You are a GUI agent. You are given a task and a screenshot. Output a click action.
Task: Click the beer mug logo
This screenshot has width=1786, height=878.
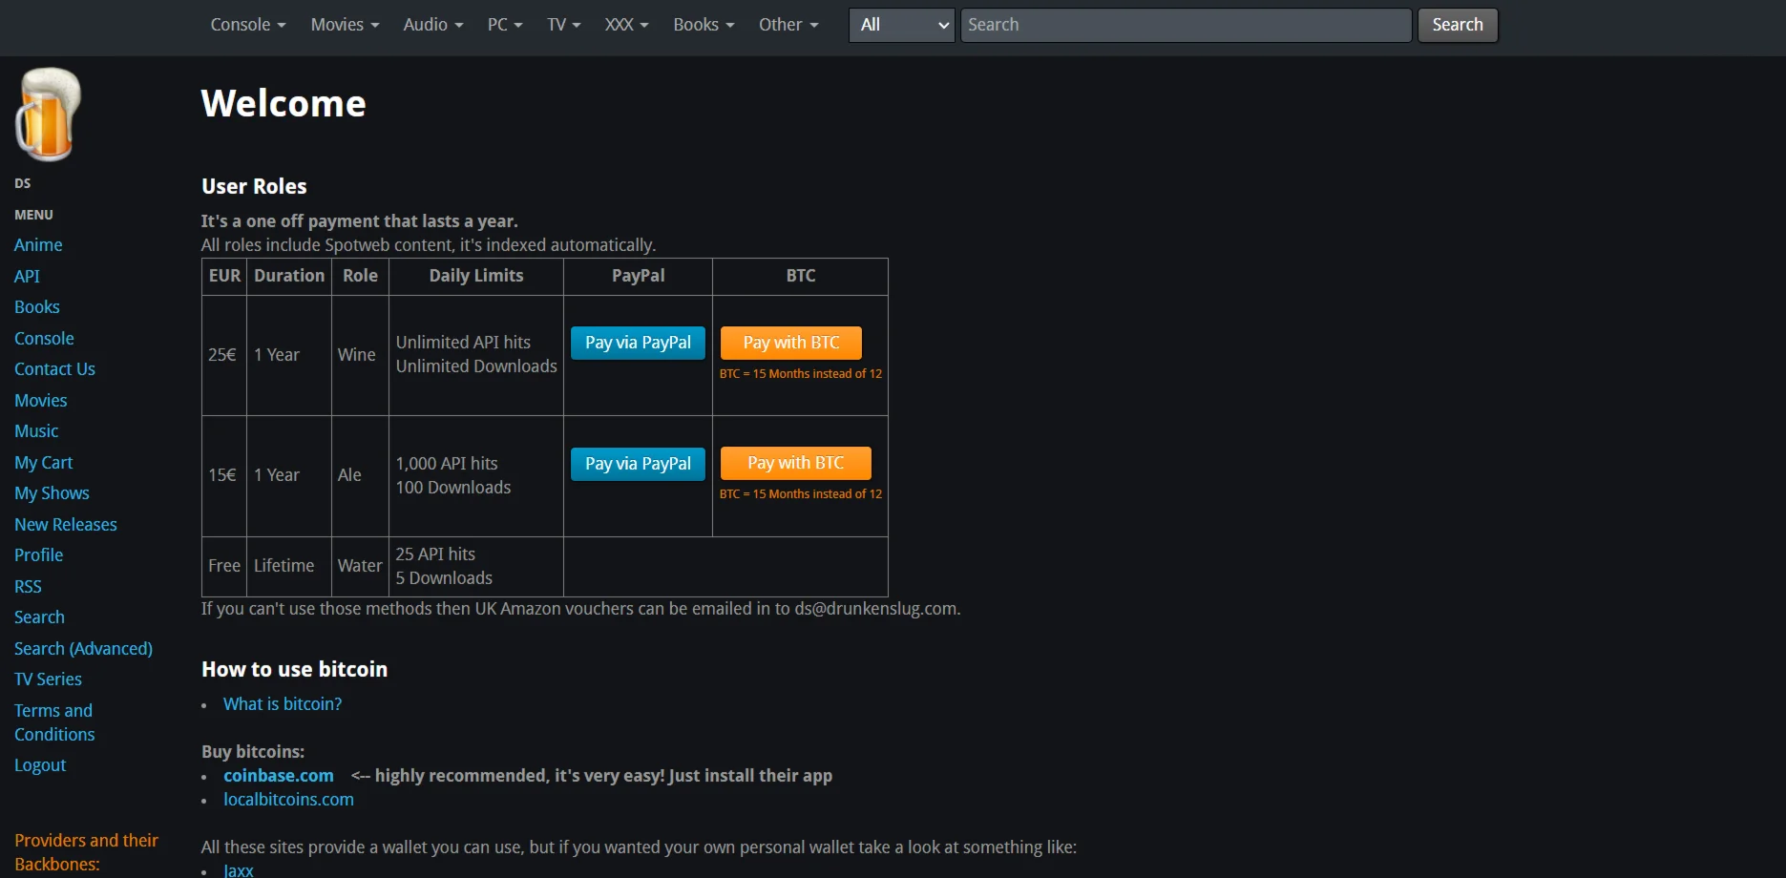(48, 115)
